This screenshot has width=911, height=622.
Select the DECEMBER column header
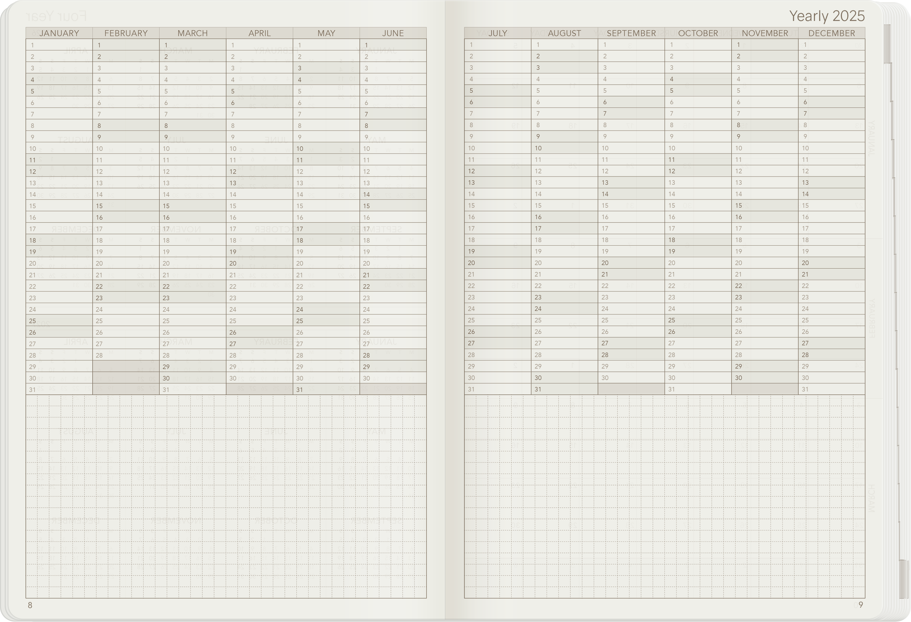click(x=831, y=33)
